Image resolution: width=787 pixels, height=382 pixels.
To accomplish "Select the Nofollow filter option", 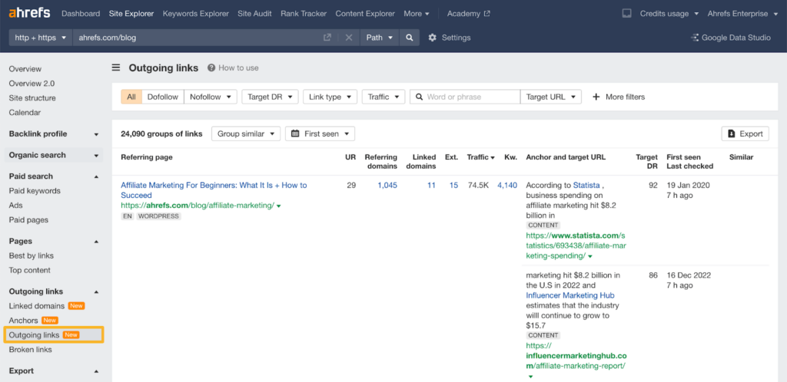I will click(210, 97).
